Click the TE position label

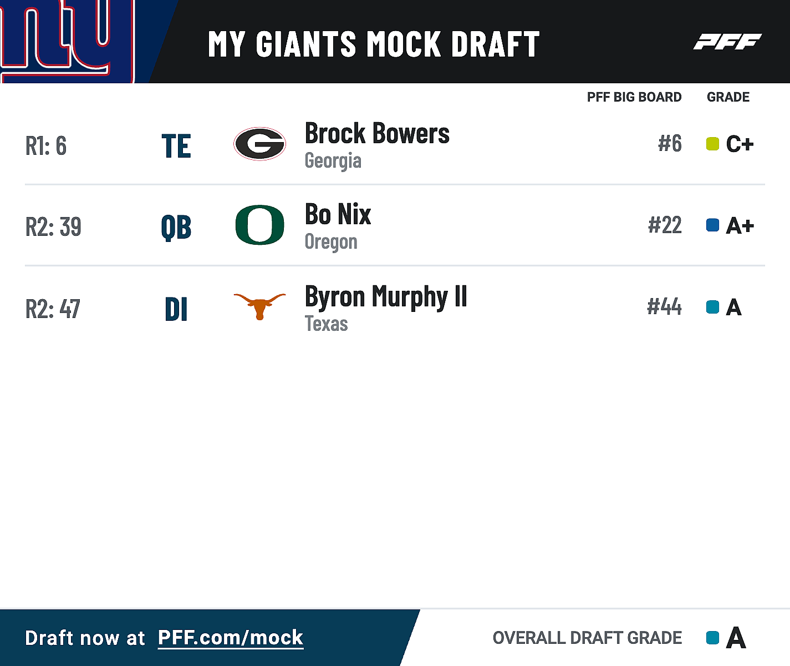(x=176, y=146)
